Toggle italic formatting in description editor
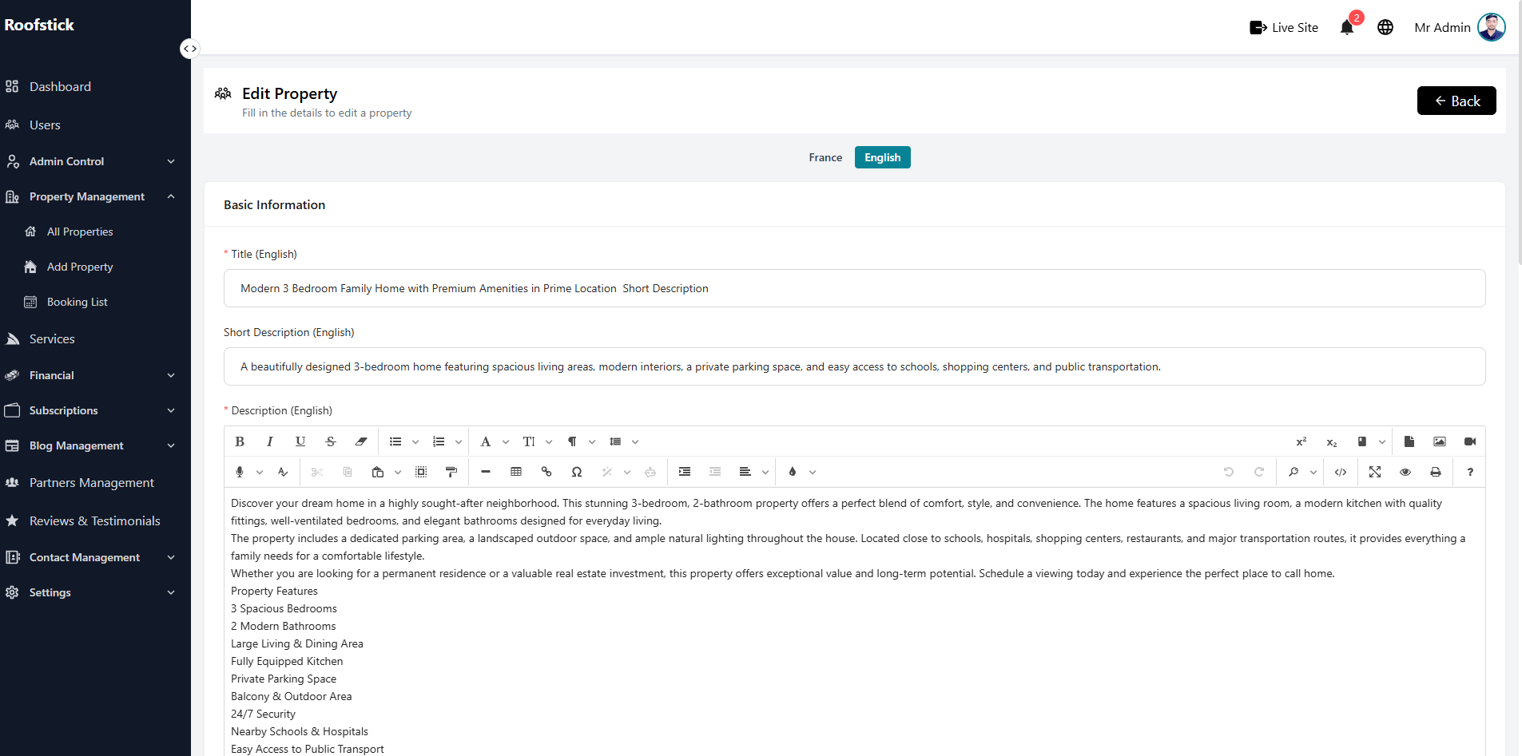 [270, 441]
